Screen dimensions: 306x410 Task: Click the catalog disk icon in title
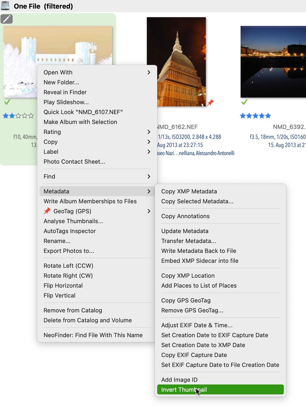pos(5,6)
